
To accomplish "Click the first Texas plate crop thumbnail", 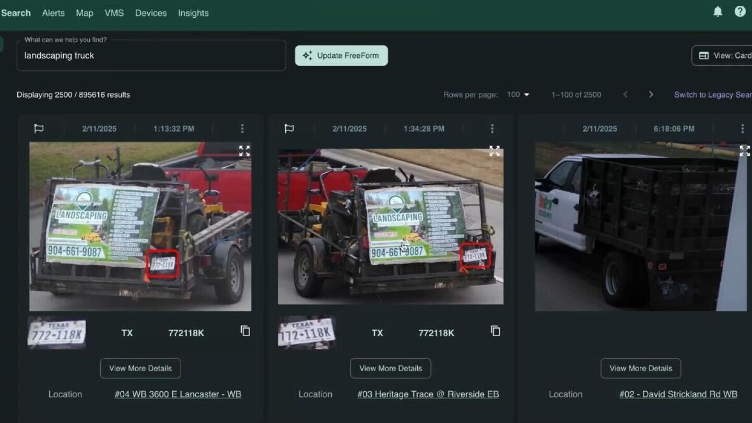I will pos(56,333).
